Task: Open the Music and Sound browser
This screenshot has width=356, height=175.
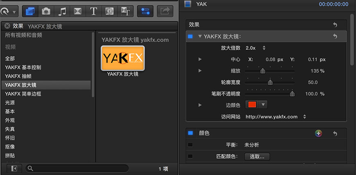Action: point(62,11)
